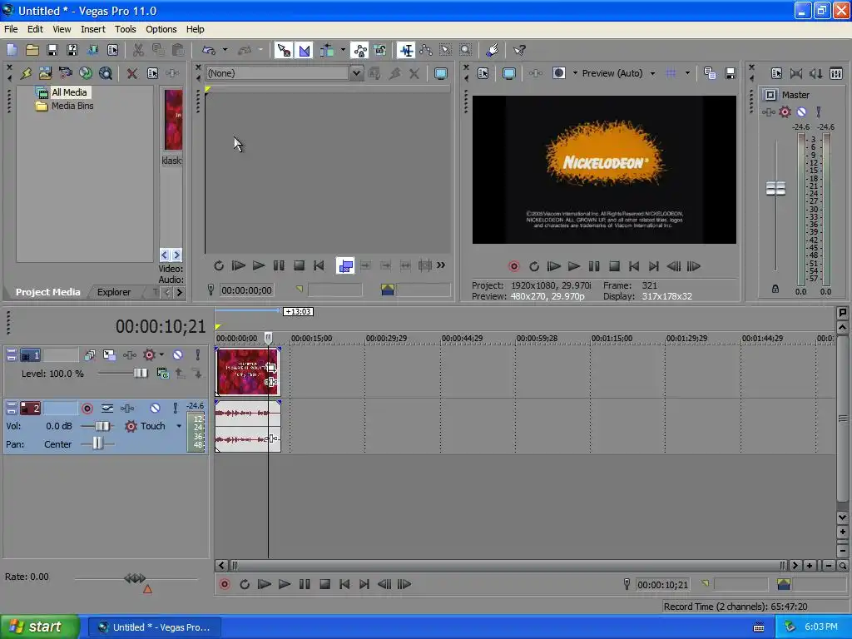Screen dimensions: 852x639
Task: Click the Search Media Bins magnifier icon
Action: point(106,73)
